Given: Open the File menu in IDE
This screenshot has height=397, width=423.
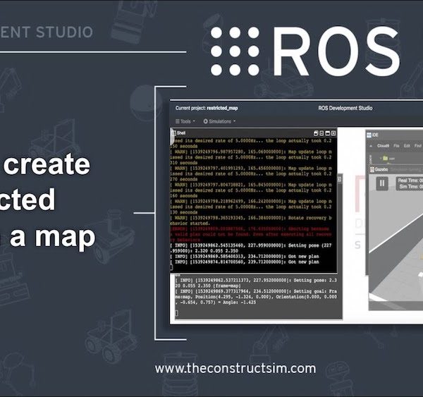Looking at the screenshot, I should click(x=396, y=146).
